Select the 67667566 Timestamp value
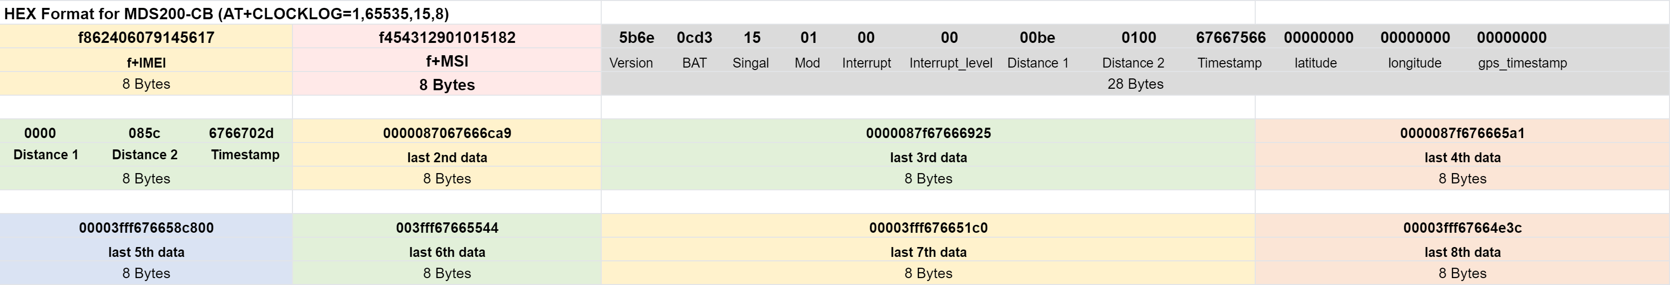The height and width of the screenshot is (285, 1670). 1231,37
